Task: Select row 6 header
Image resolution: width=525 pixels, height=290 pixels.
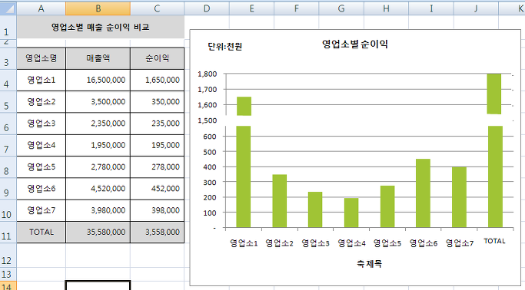Action: click(8, 124)
